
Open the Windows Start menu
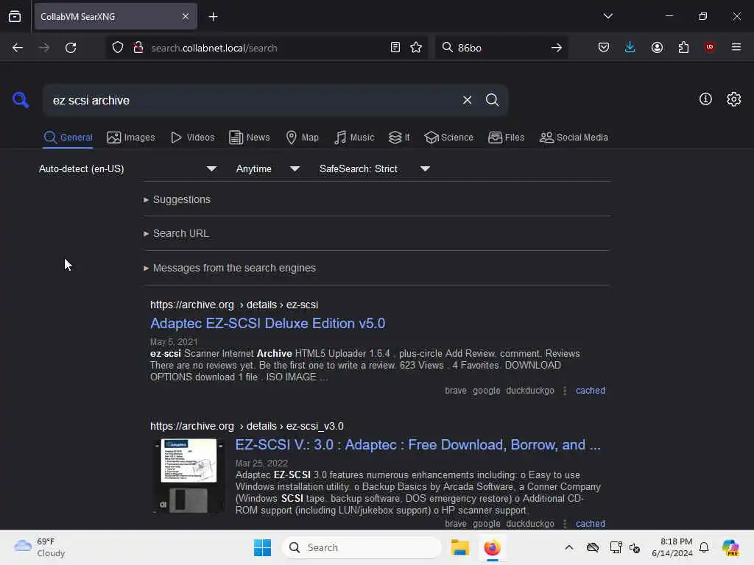click(x=262, y=547)
